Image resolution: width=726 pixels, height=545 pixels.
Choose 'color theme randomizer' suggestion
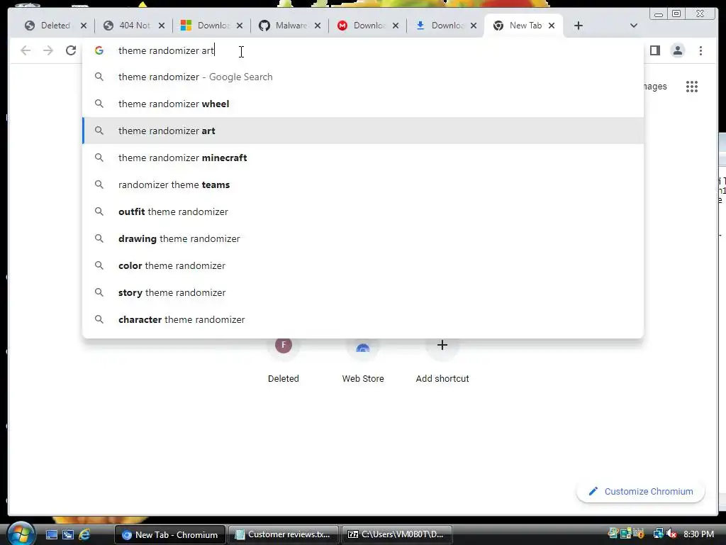[x=363, y=265]
